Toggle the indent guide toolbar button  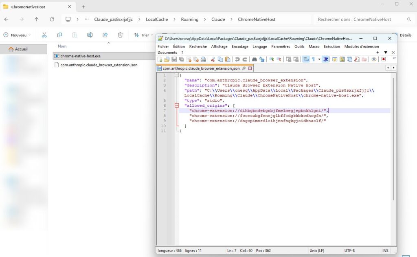coord(325,59)
